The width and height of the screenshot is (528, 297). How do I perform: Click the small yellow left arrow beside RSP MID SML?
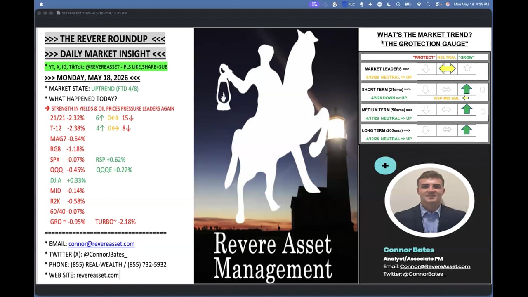point(465,98)
